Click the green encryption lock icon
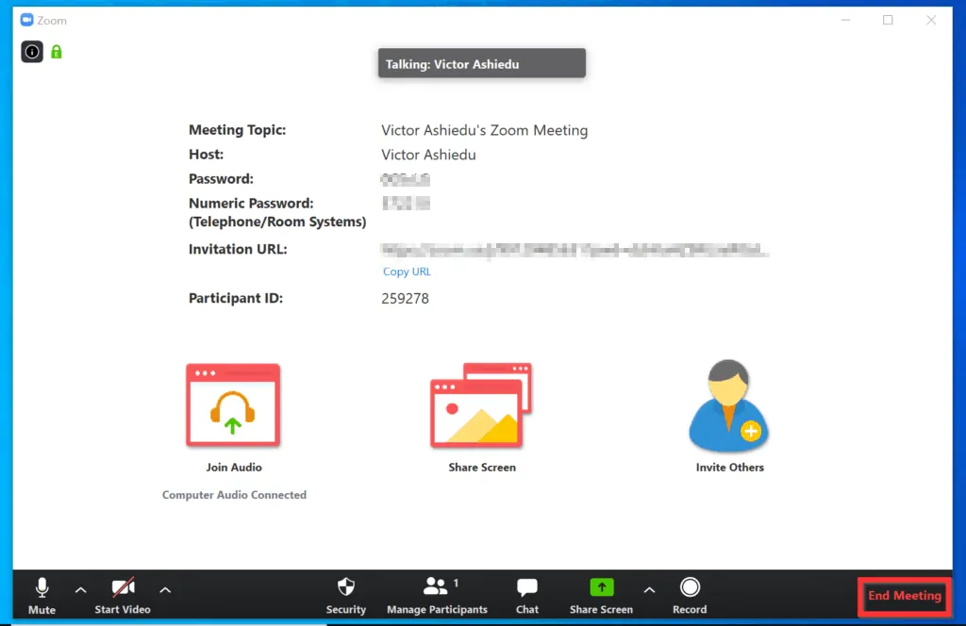 [x=56, y=52]
